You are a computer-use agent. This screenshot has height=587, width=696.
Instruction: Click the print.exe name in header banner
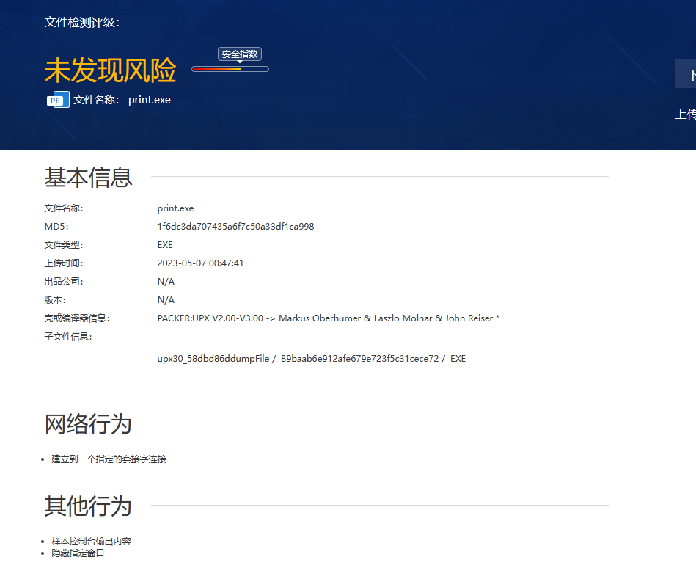click(x=149, y=100)
